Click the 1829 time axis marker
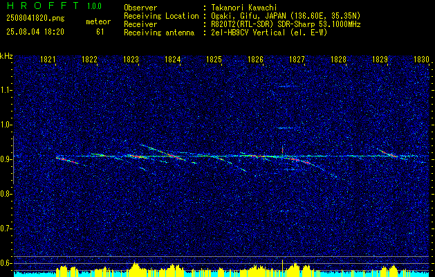 tap(380, 60)
